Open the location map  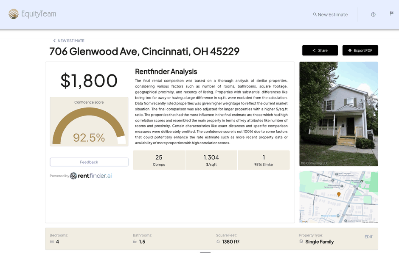tap(339, 197)
